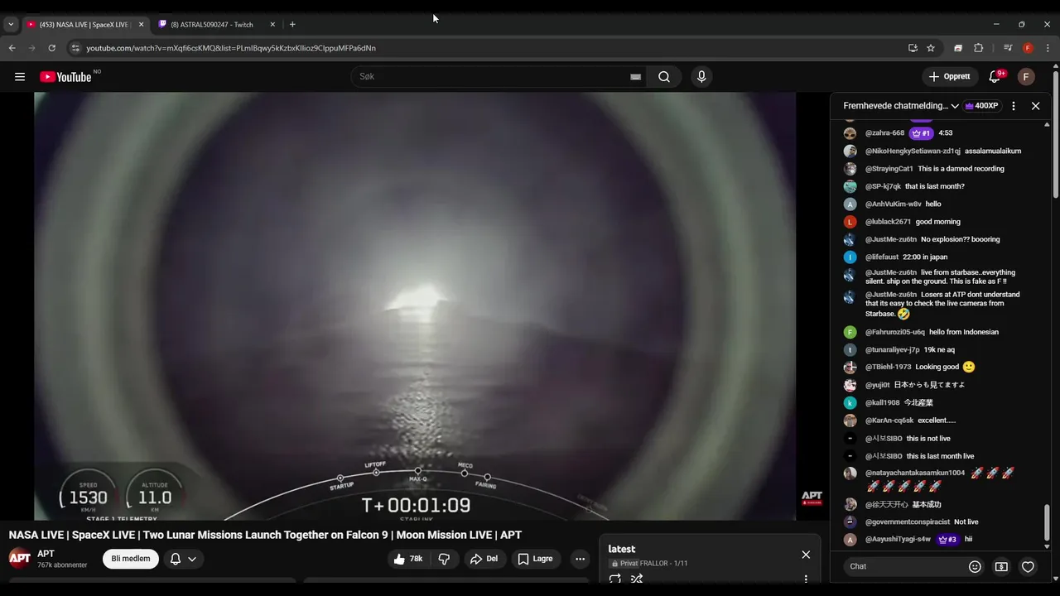The height and width of the screenshot is (596, 1060).
Task: Close the Twitch tab
Action: pos(272,25)
